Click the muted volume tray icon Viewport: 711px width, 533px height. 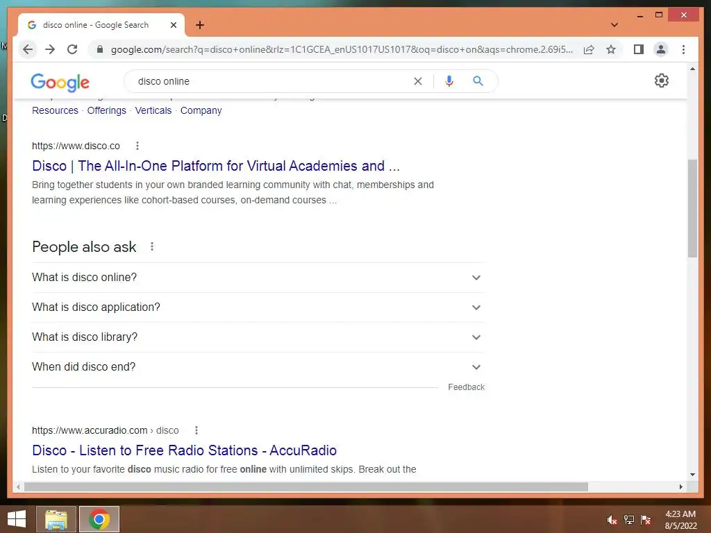(612, 520)
